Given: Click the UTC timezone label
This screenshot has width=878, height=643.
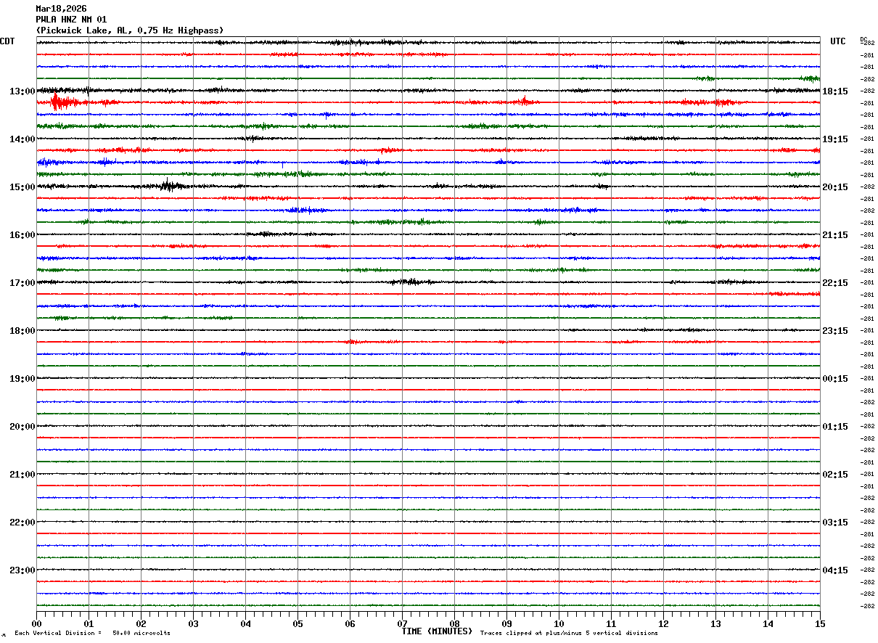Looking at the screenshot, I should [838, 42].
